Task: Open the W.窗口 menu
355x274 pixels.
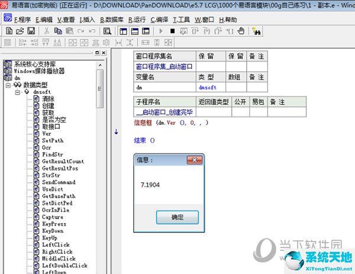Action: point(204,20)
